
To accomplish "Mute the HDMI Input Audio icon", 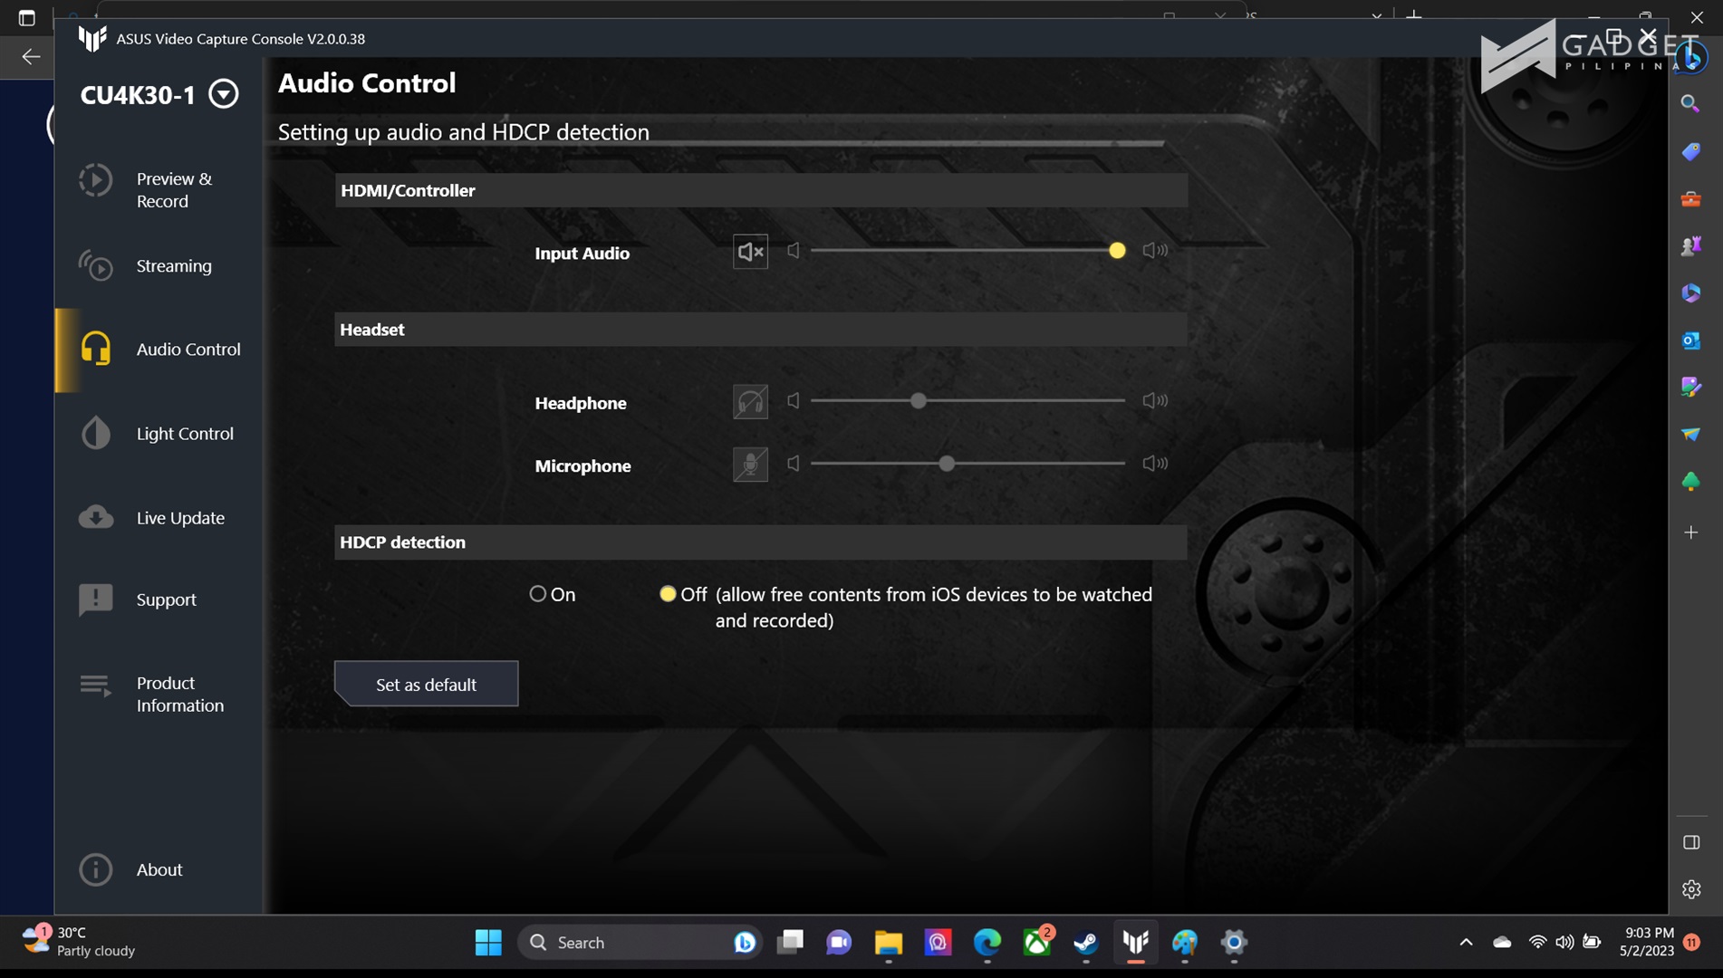I will pyautogui.click(x=750, y=252).
